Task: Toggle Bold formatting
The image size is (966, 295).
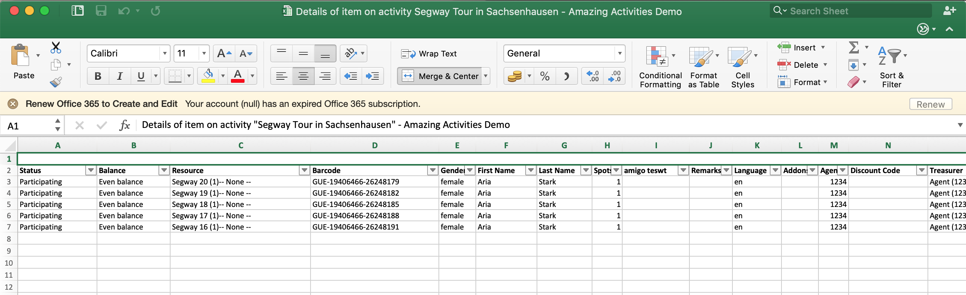Action: tap(98, 76)
